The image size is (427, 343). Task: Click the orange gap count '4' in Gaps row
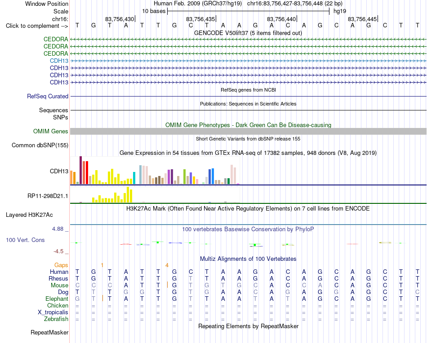click(x=167, y=265)
